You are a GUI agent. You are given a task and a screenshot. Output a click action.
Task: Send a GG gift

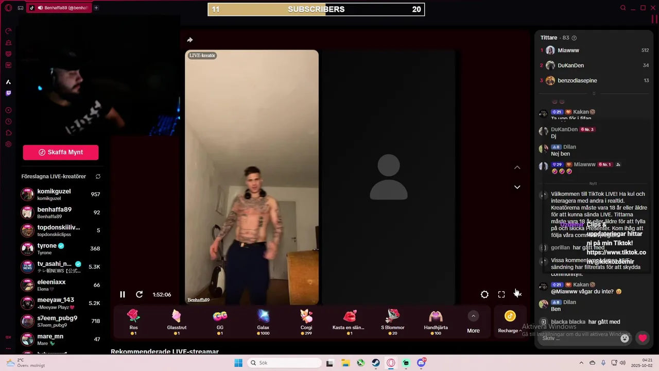click(x=220, y=323)
